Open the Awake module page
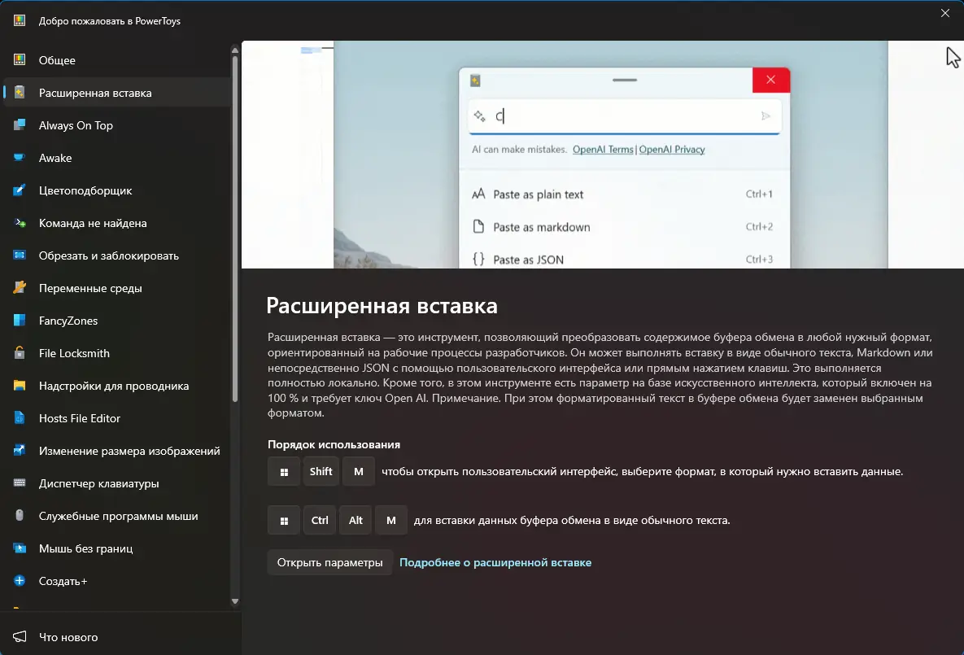 coord(117,158)
